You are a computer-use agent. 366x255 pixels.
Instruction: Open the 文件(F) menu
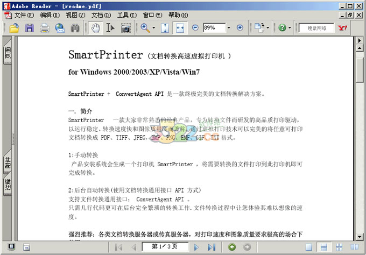point(24,15)
